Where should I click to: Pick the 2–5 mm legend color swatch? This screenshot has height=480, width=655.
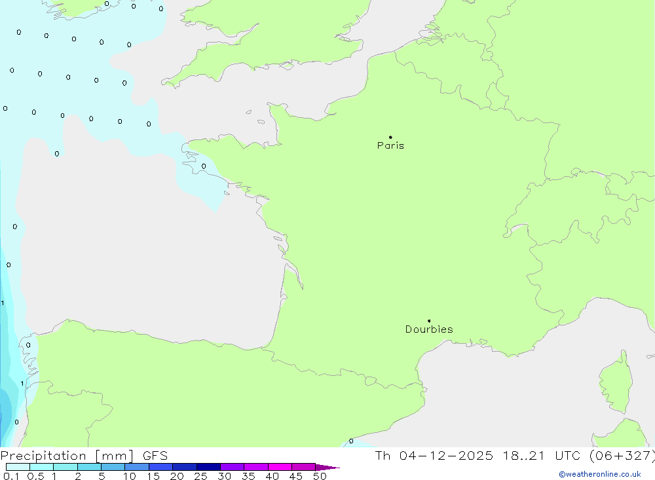[x=89, y=467]
